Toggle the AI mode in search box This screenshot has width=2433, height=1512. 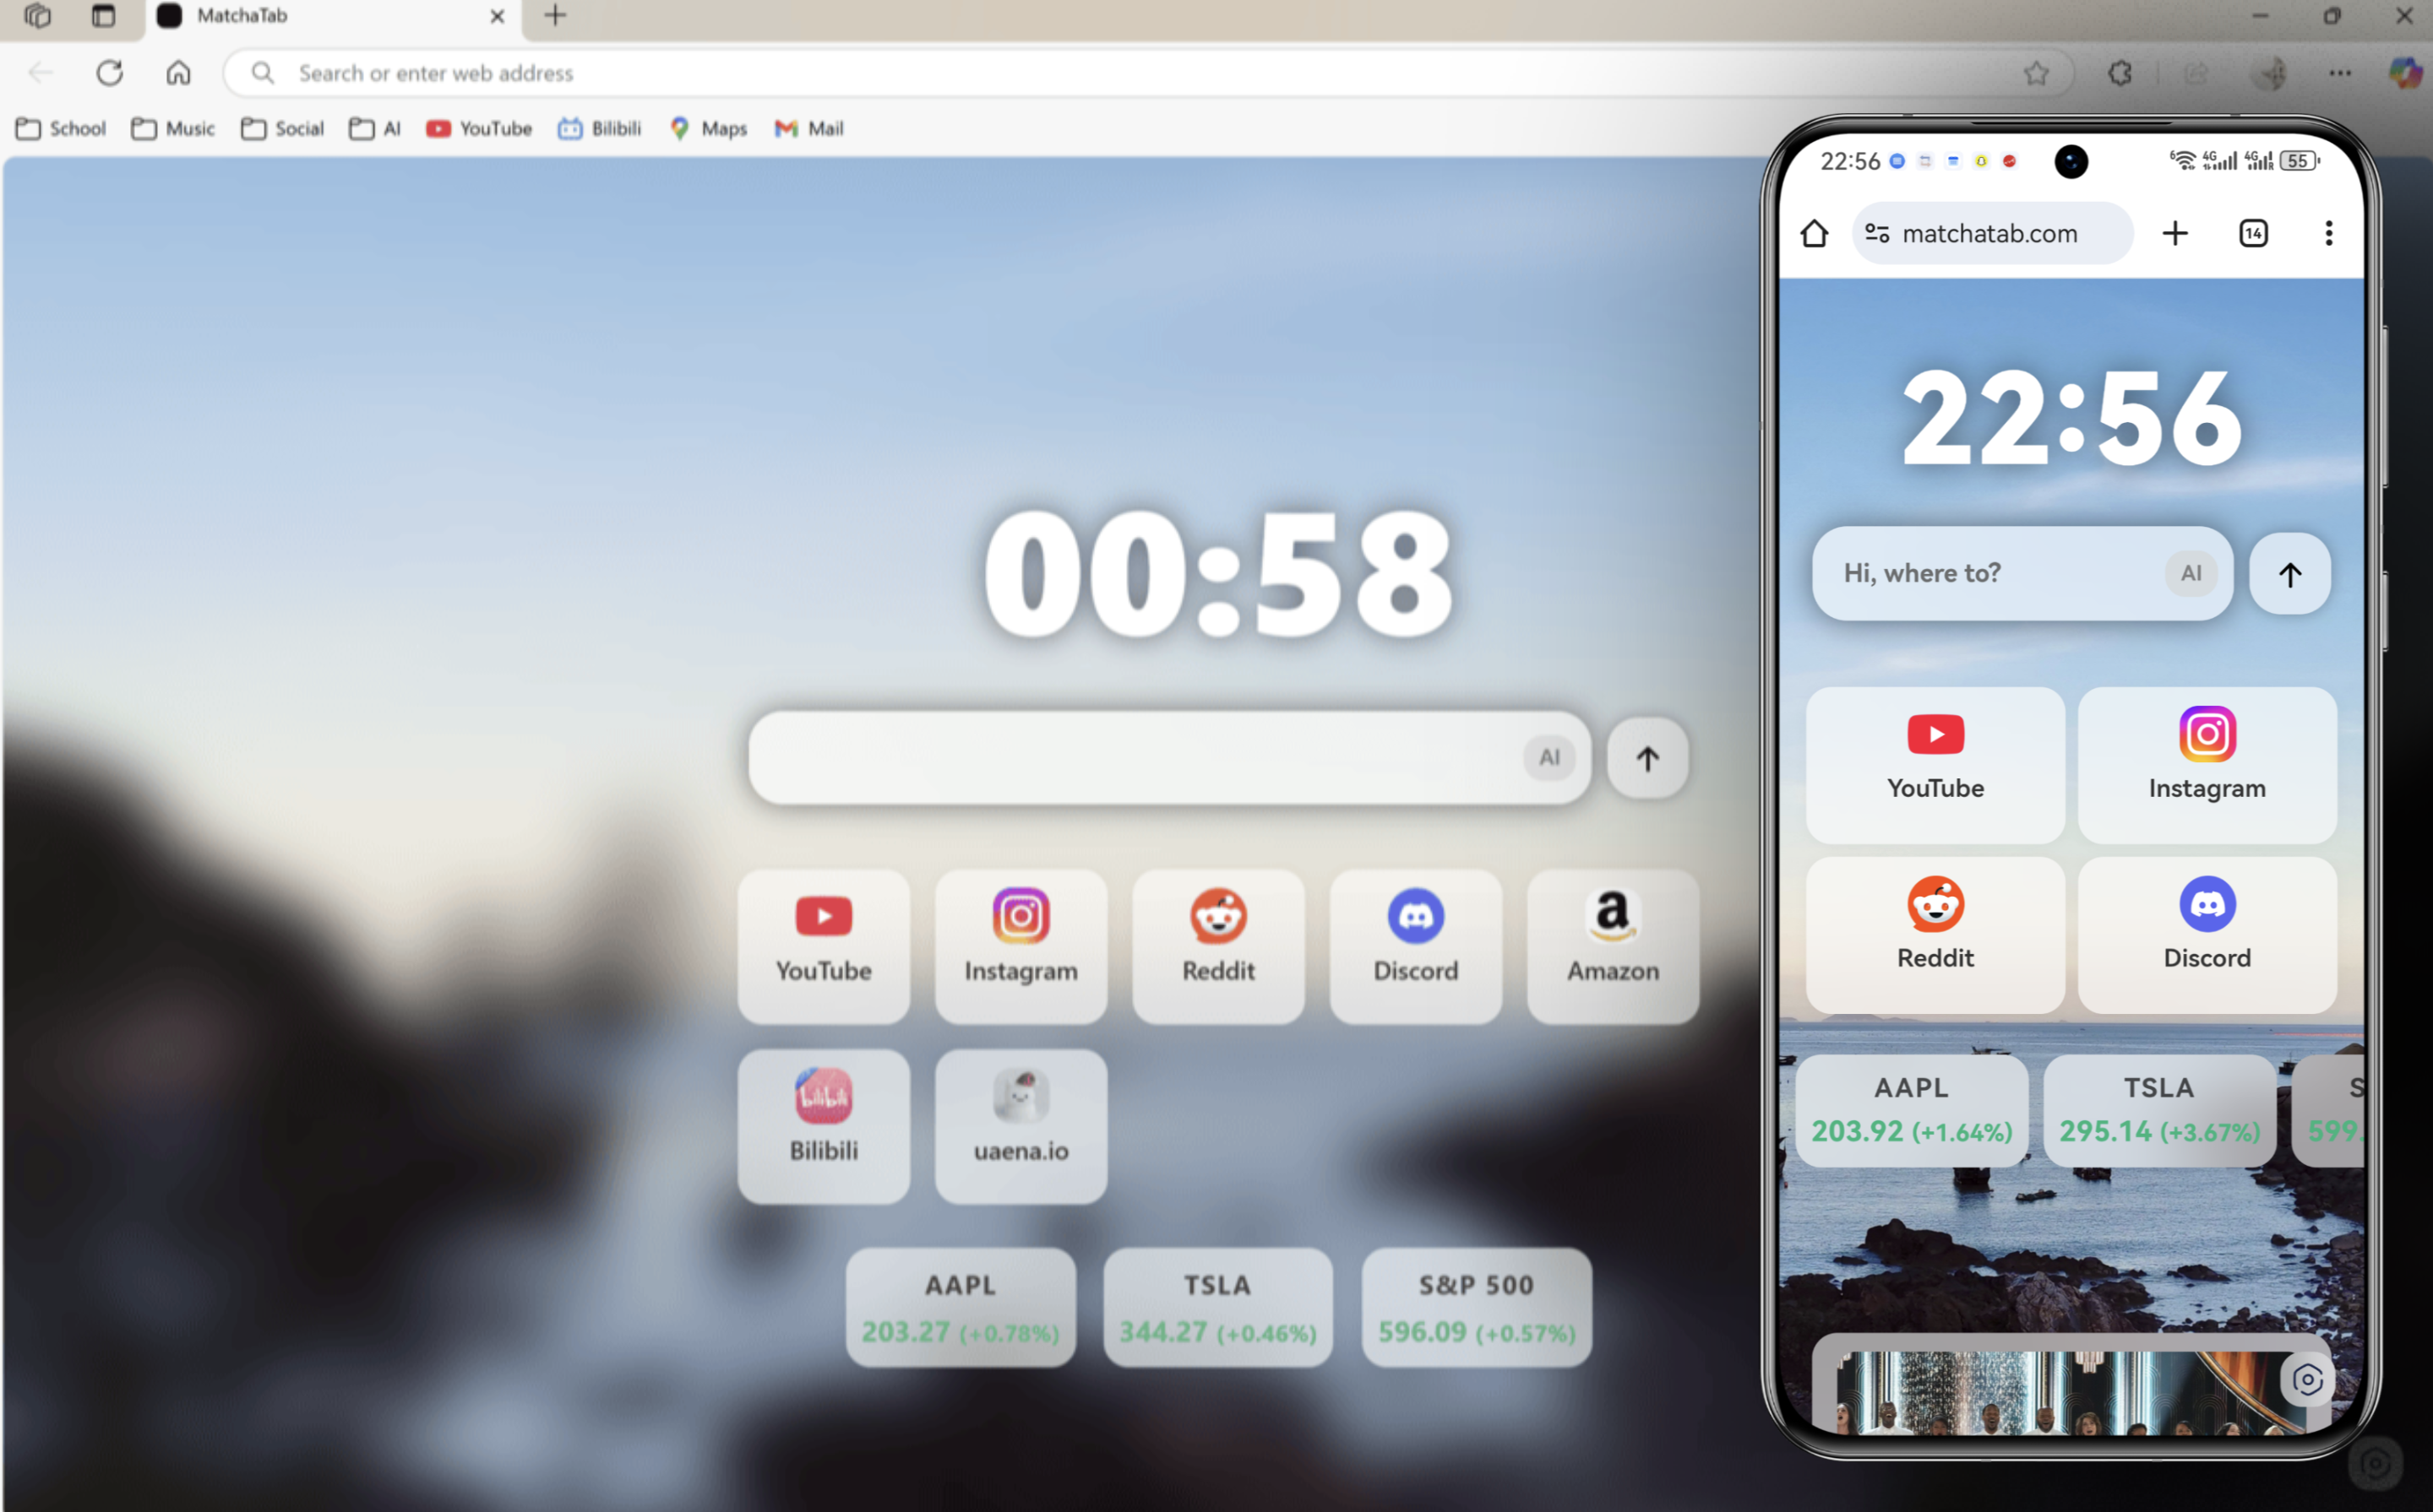[1549, 757]
